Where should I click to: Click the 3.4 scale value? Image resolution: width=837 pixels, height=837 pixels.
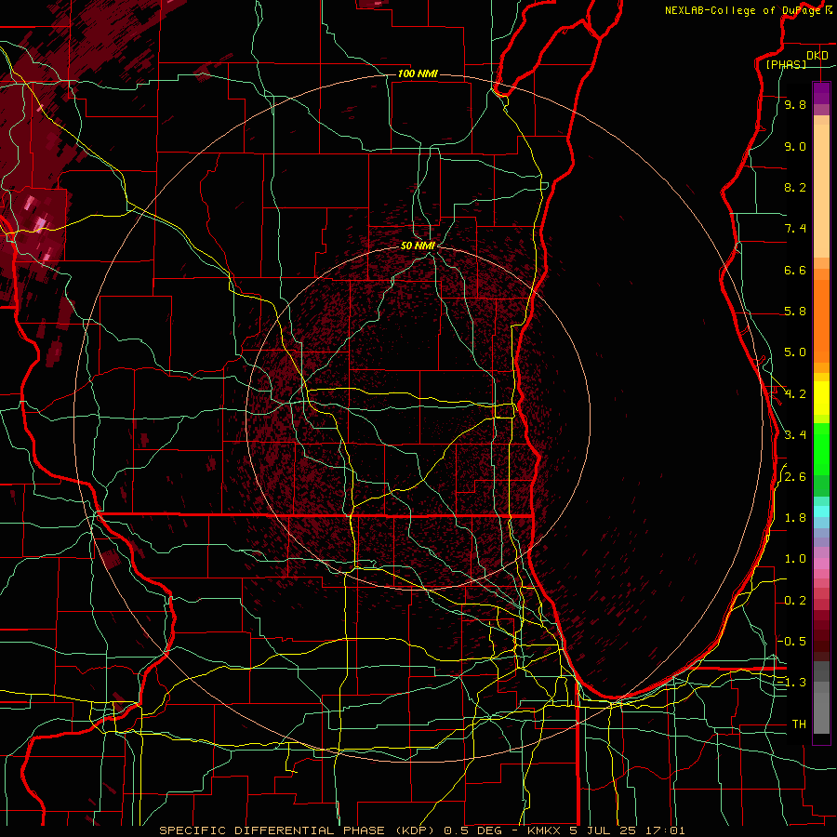pos(795,435)
